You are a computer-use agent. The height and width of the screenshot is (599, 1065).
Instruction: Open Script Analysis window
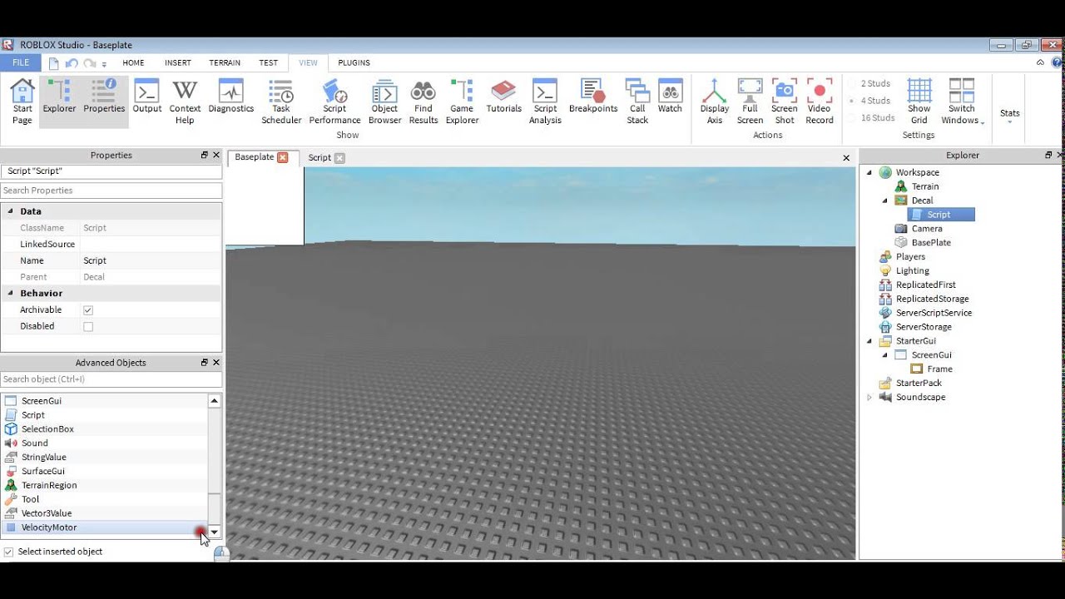[545, 101]
